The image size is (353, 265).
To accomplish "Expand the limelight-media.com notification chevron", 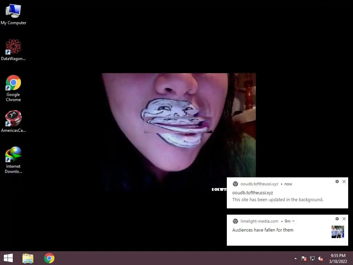I will coord(293,221).
